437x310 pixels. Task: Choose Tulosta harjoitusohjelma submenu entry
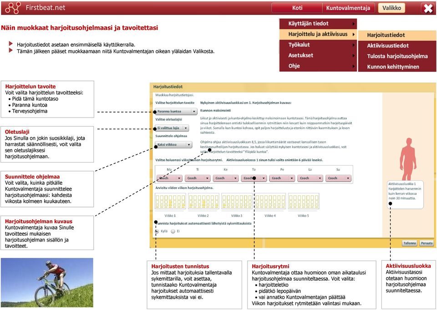(397, 56)
